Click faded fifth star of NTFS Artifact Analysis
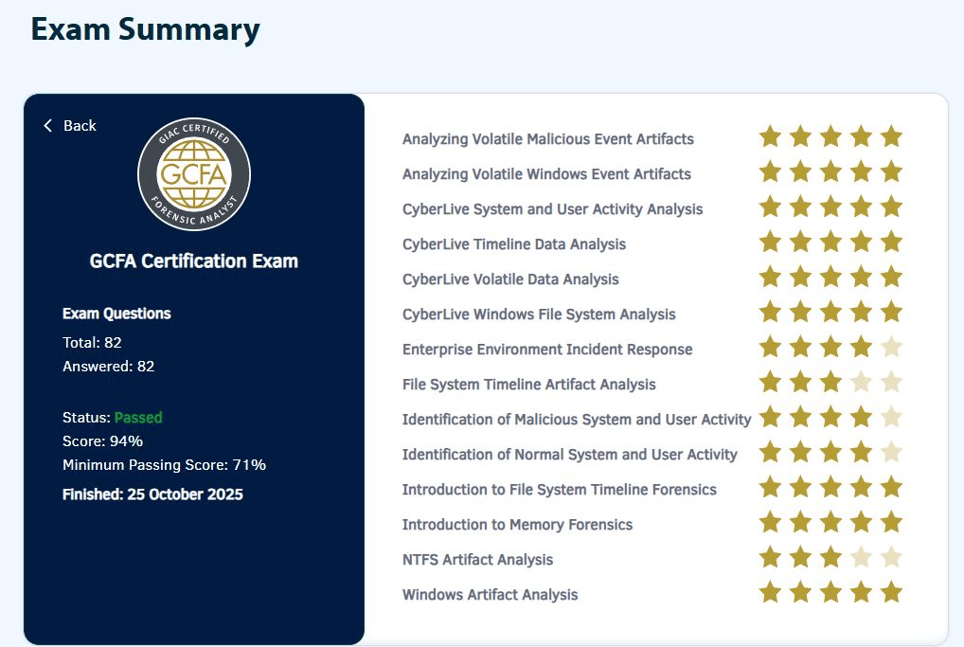964x647 pixels. [x=891, y=557]
